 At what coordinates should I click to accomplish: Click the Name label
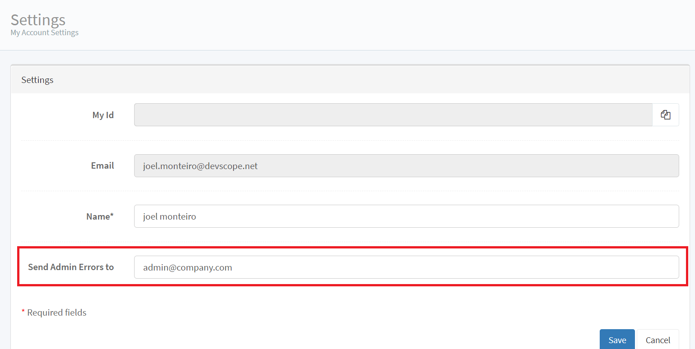[99, 216]
